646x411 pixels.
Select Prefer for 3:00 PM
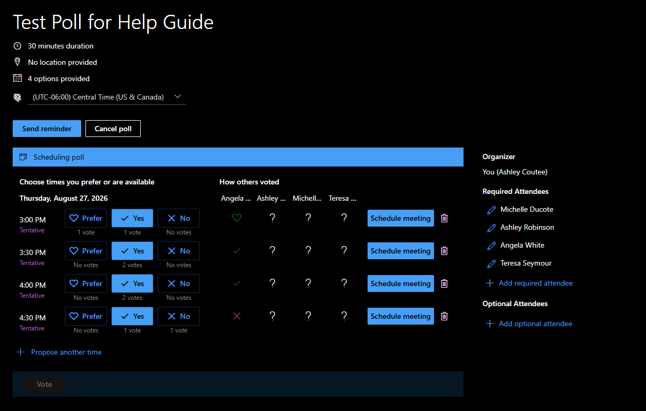[x=86, y=218]
